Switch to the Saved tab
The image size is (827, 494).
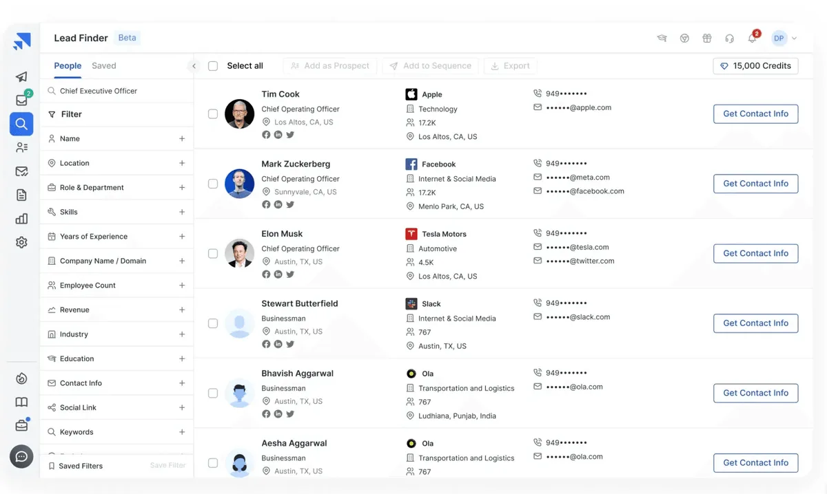pos(104,66)
